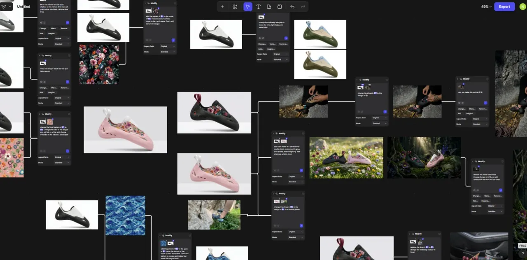Viewport: 527px width, 260px height.
Task: Select the large pink floral shoe image
Action: coord(126,130)
